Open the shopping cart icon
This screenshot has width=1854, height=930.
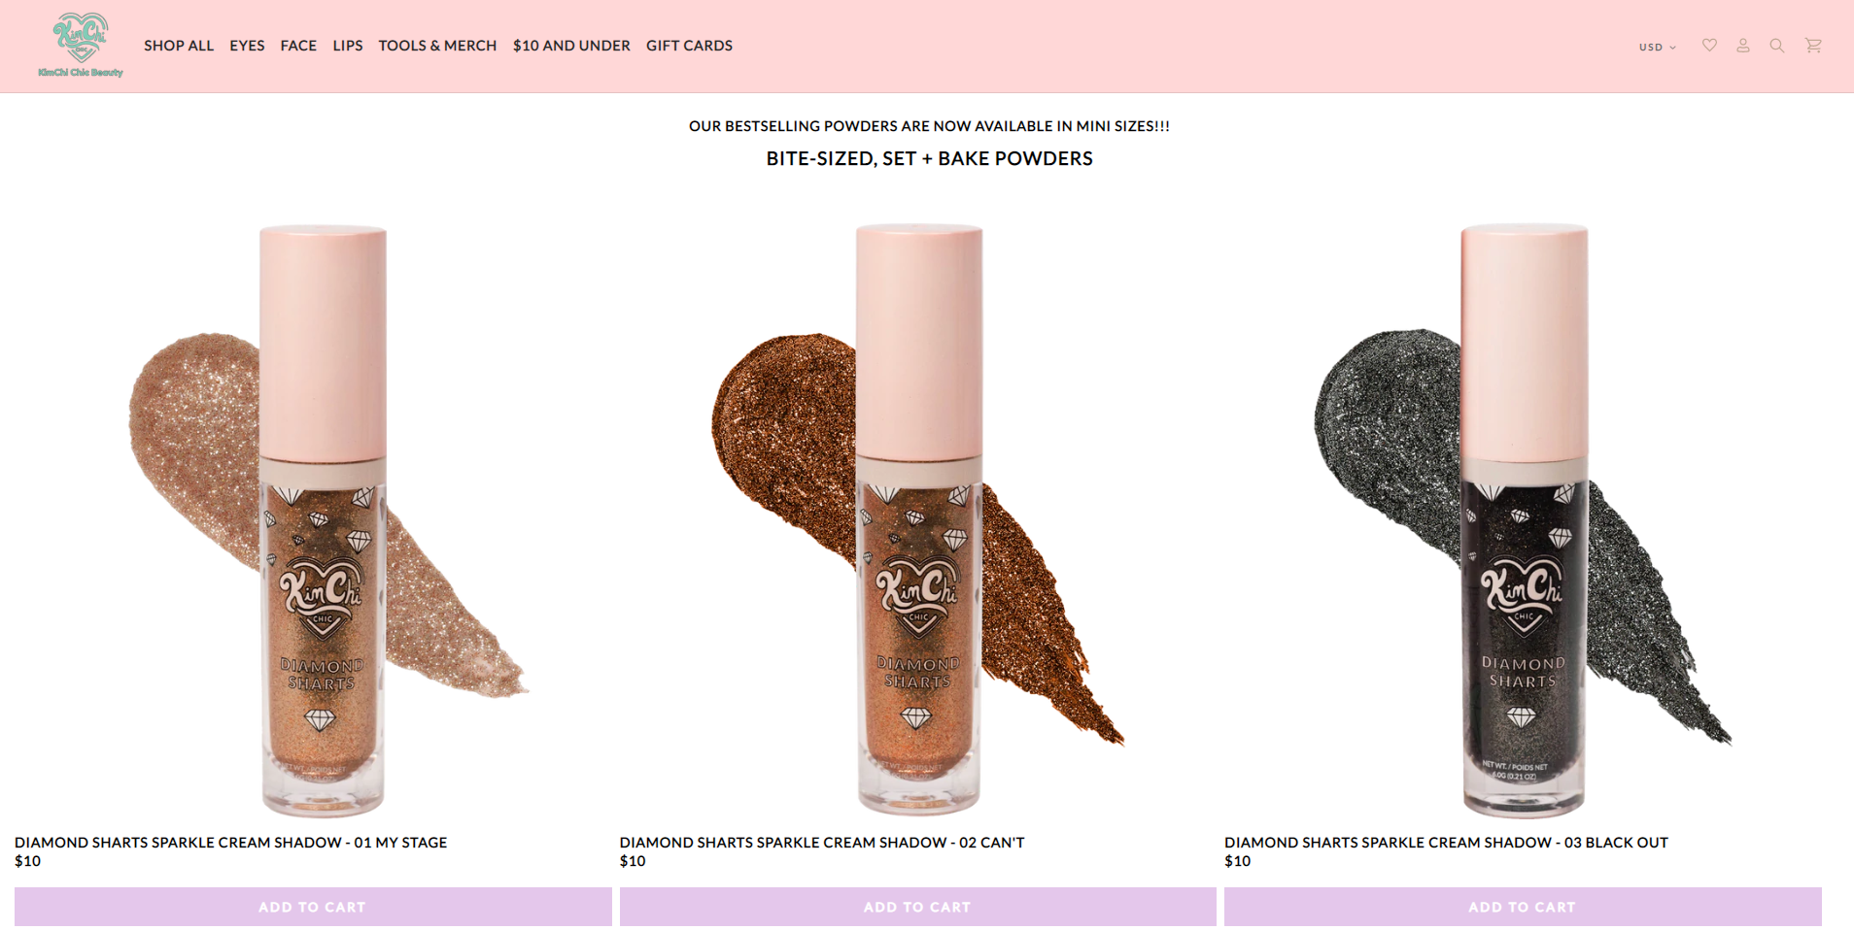coord(1813,45)
